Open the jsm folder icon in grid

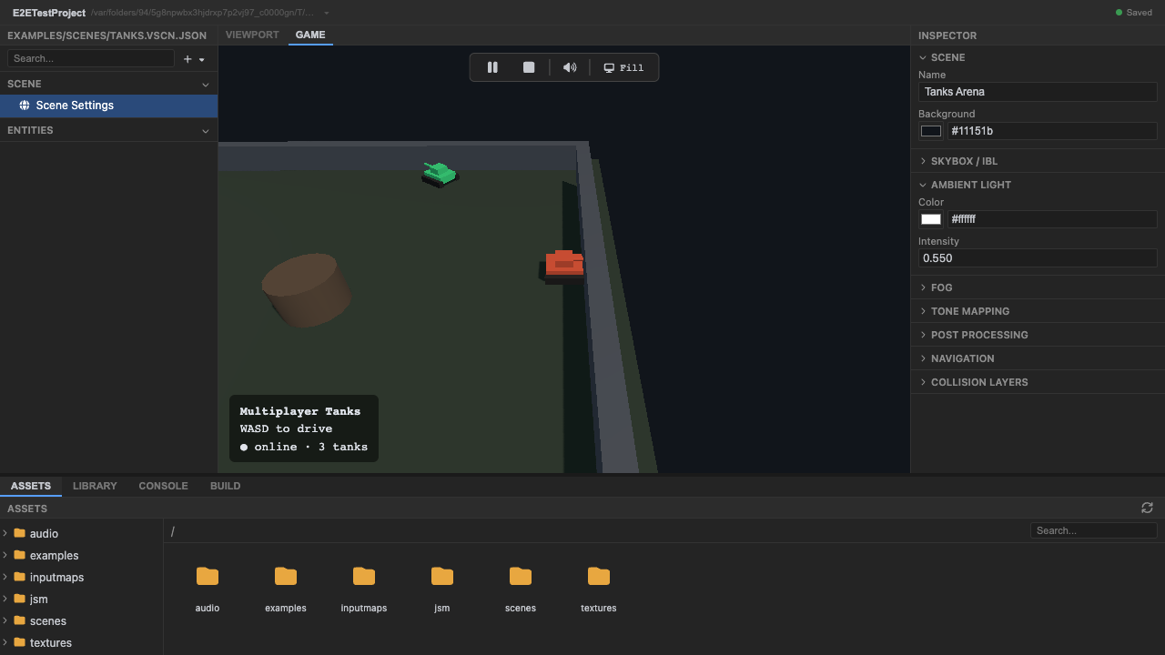[x=442, y=576]
